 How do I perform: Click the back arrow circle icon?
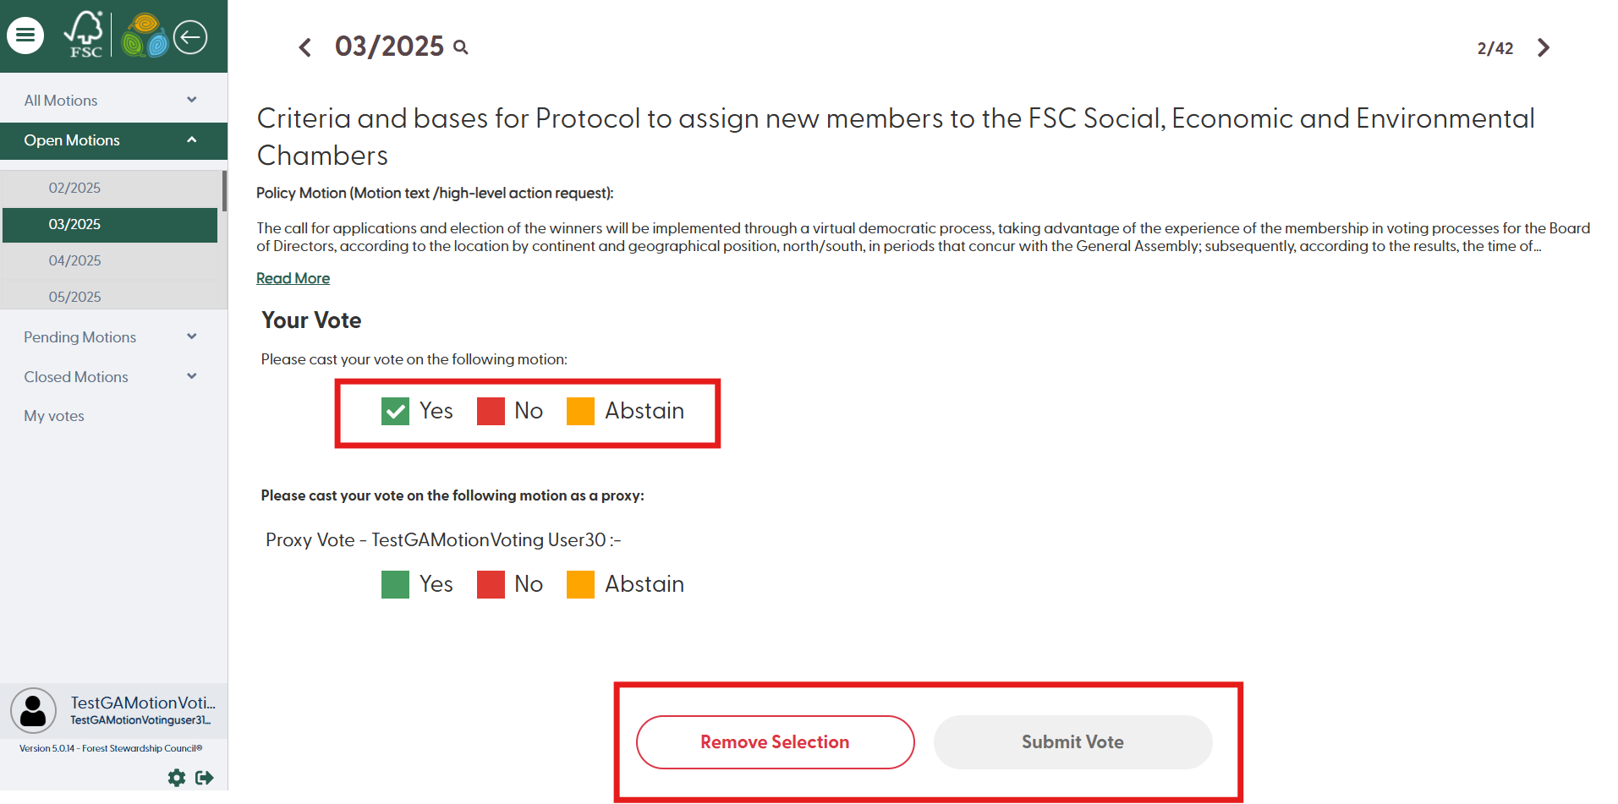pyautogui.click(x=190, y=37)
